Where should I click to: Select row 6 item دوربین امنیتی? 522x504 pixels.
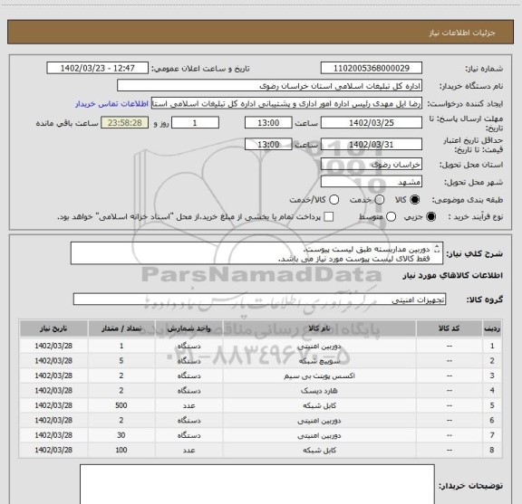tap(319, 421)
